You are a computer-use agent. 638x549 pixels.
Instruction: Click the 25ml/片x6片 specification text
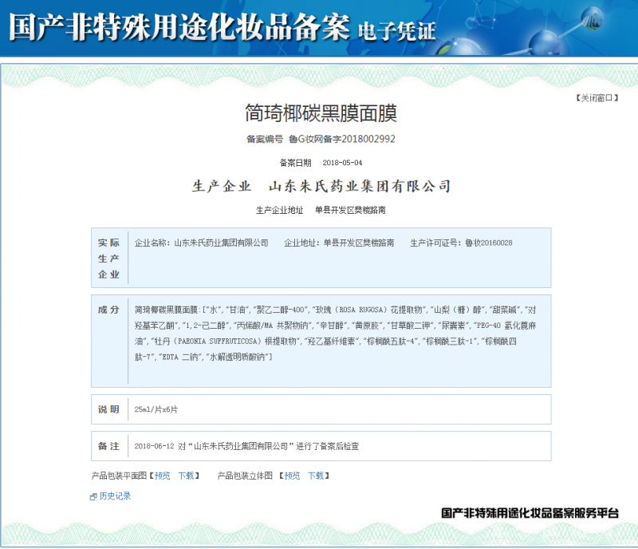156,409
